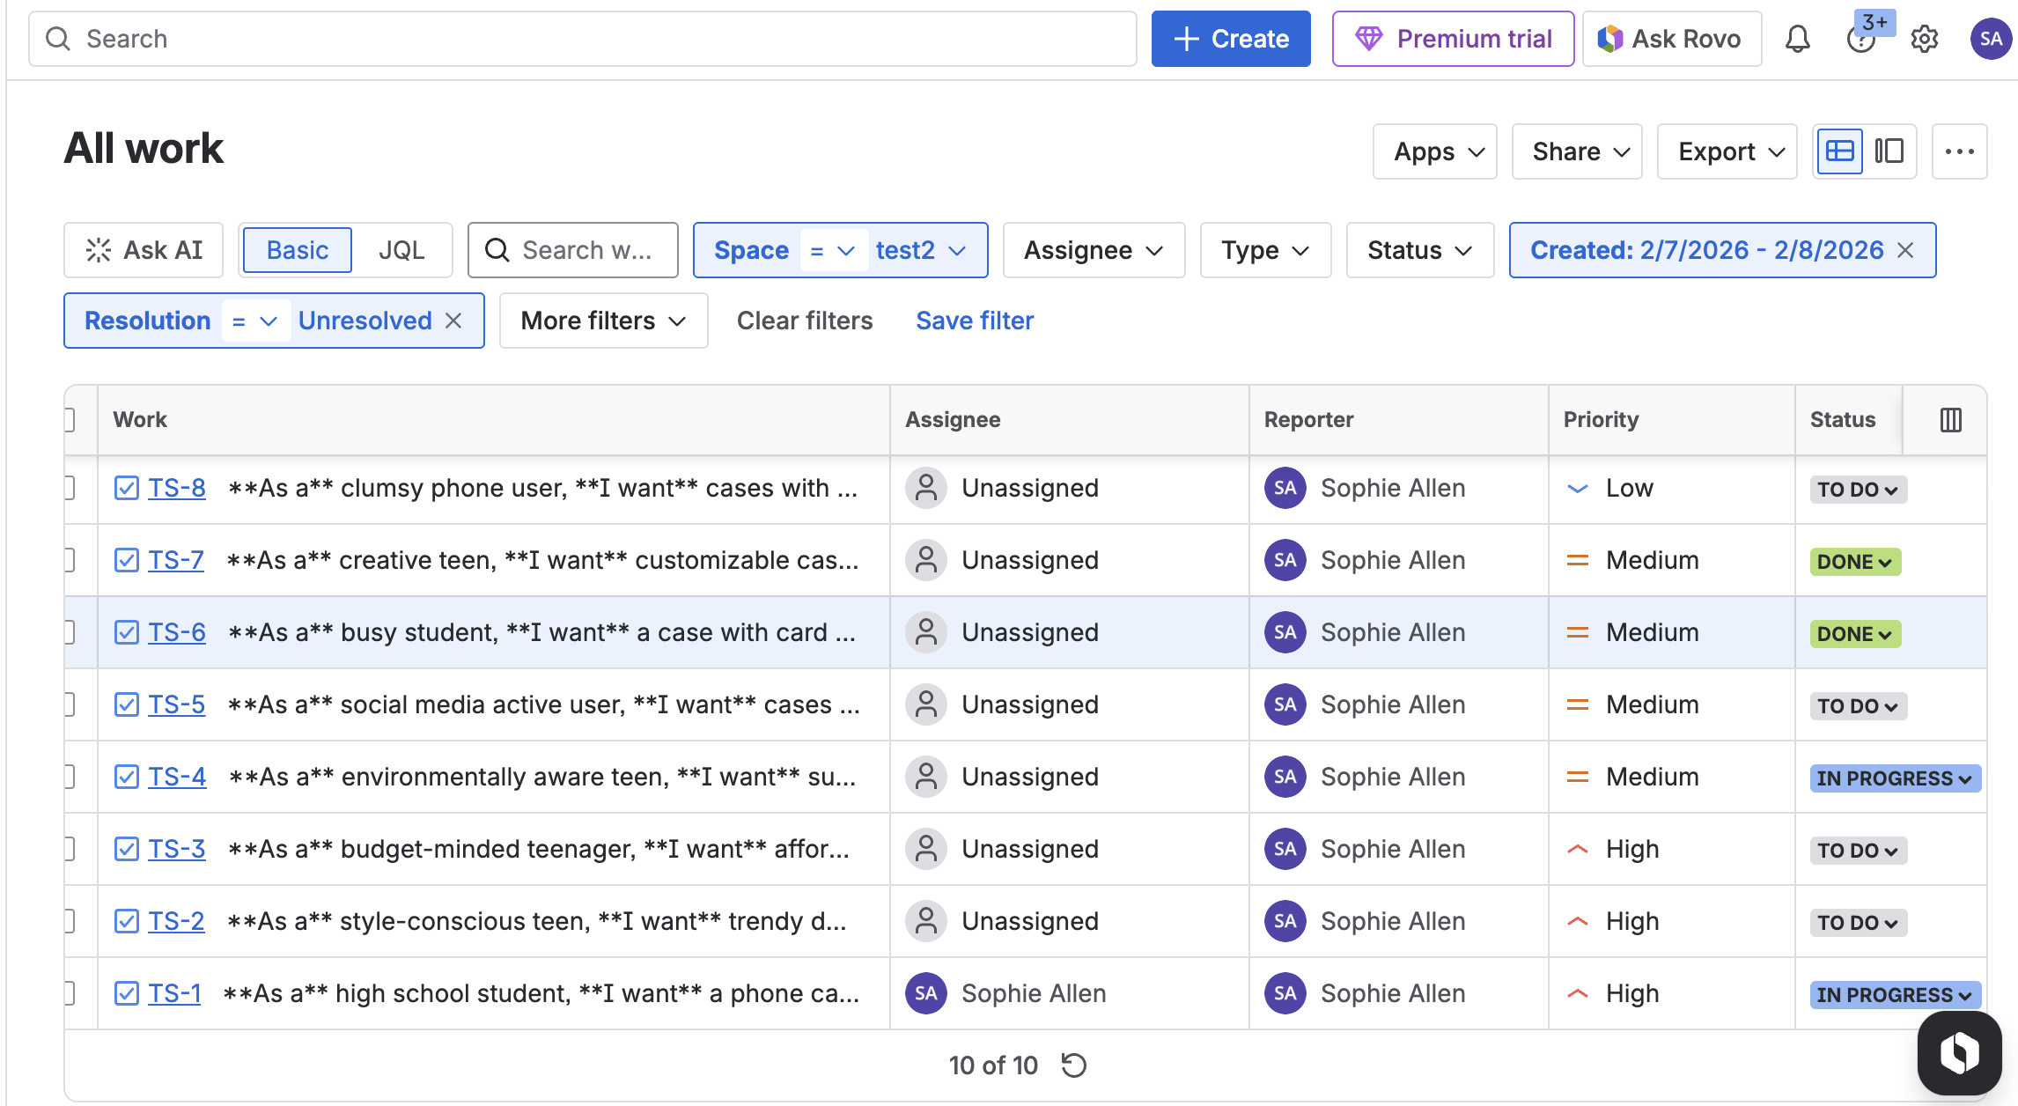Switch to the split detail view icon
Screen dimensions: 2018x1106
pyautogui.click(x=1889, y=151)
